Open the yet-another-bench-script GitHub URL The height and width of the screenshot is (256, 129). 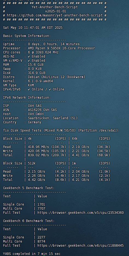[55, 15]
